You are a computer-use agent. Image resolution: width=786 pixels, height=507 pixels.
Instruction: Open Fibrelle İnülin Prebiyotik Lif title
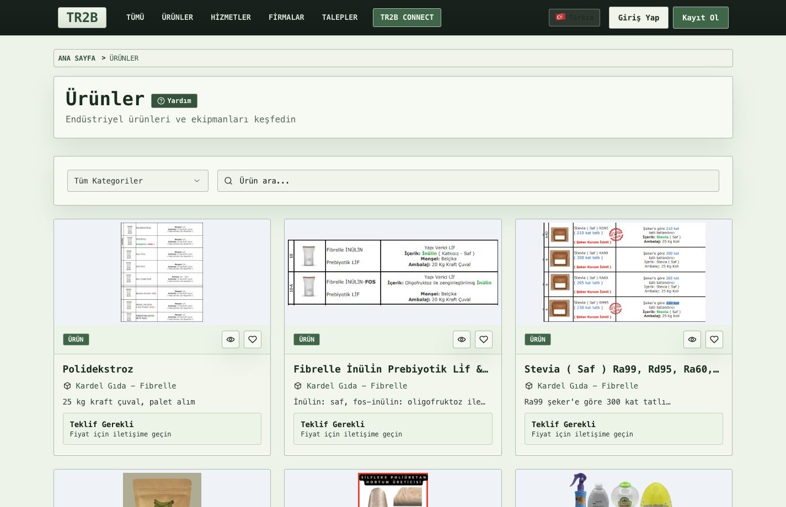(x=391, y=369)
